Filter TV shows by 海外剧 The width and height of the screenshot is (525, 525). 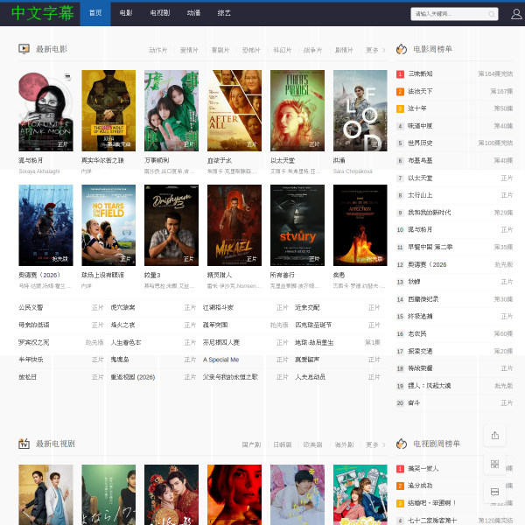pyautogui.click(x=344, y=444)
